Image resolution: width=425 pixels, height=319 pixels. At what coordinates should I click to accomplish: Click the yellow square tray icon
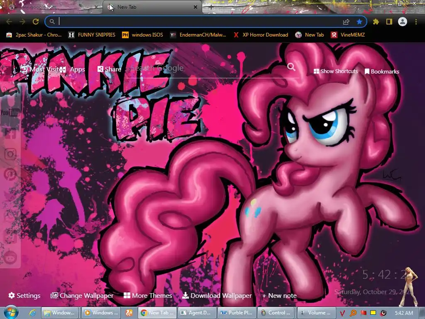(373, 313)
